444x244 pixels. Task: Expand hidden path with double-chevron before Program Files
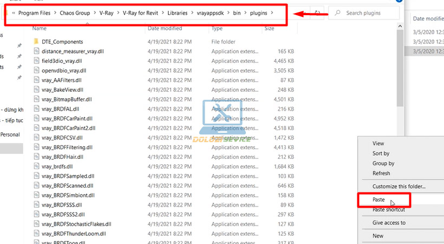(13, 13)
